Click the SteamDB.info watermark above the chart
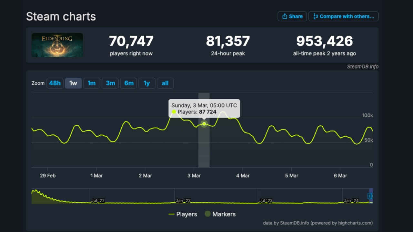 (x=363, y=67)
